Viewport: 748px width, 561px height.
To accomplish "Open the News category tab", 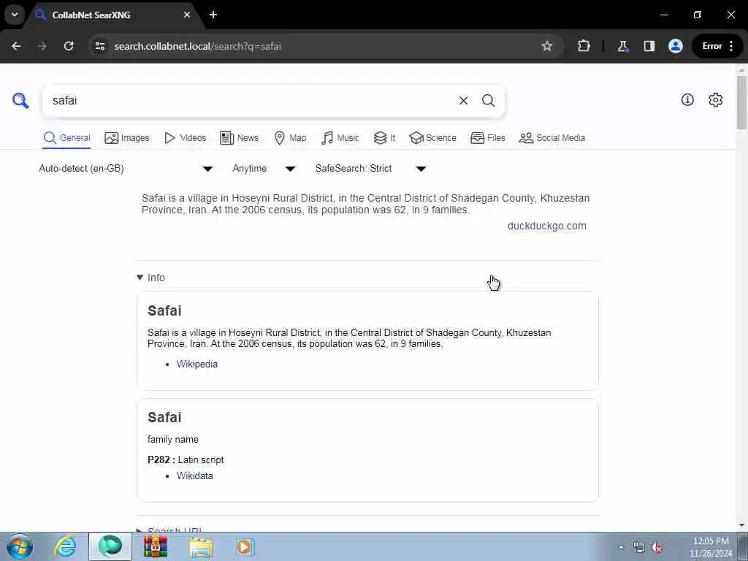I will point(239,138).
